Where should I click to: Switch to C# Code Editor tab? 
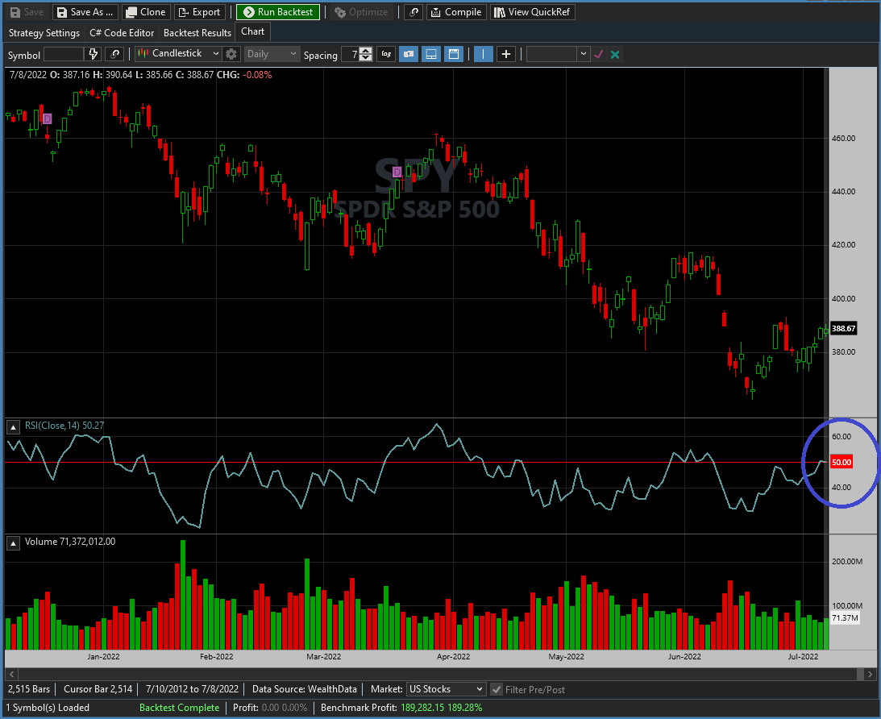(122, 32)
